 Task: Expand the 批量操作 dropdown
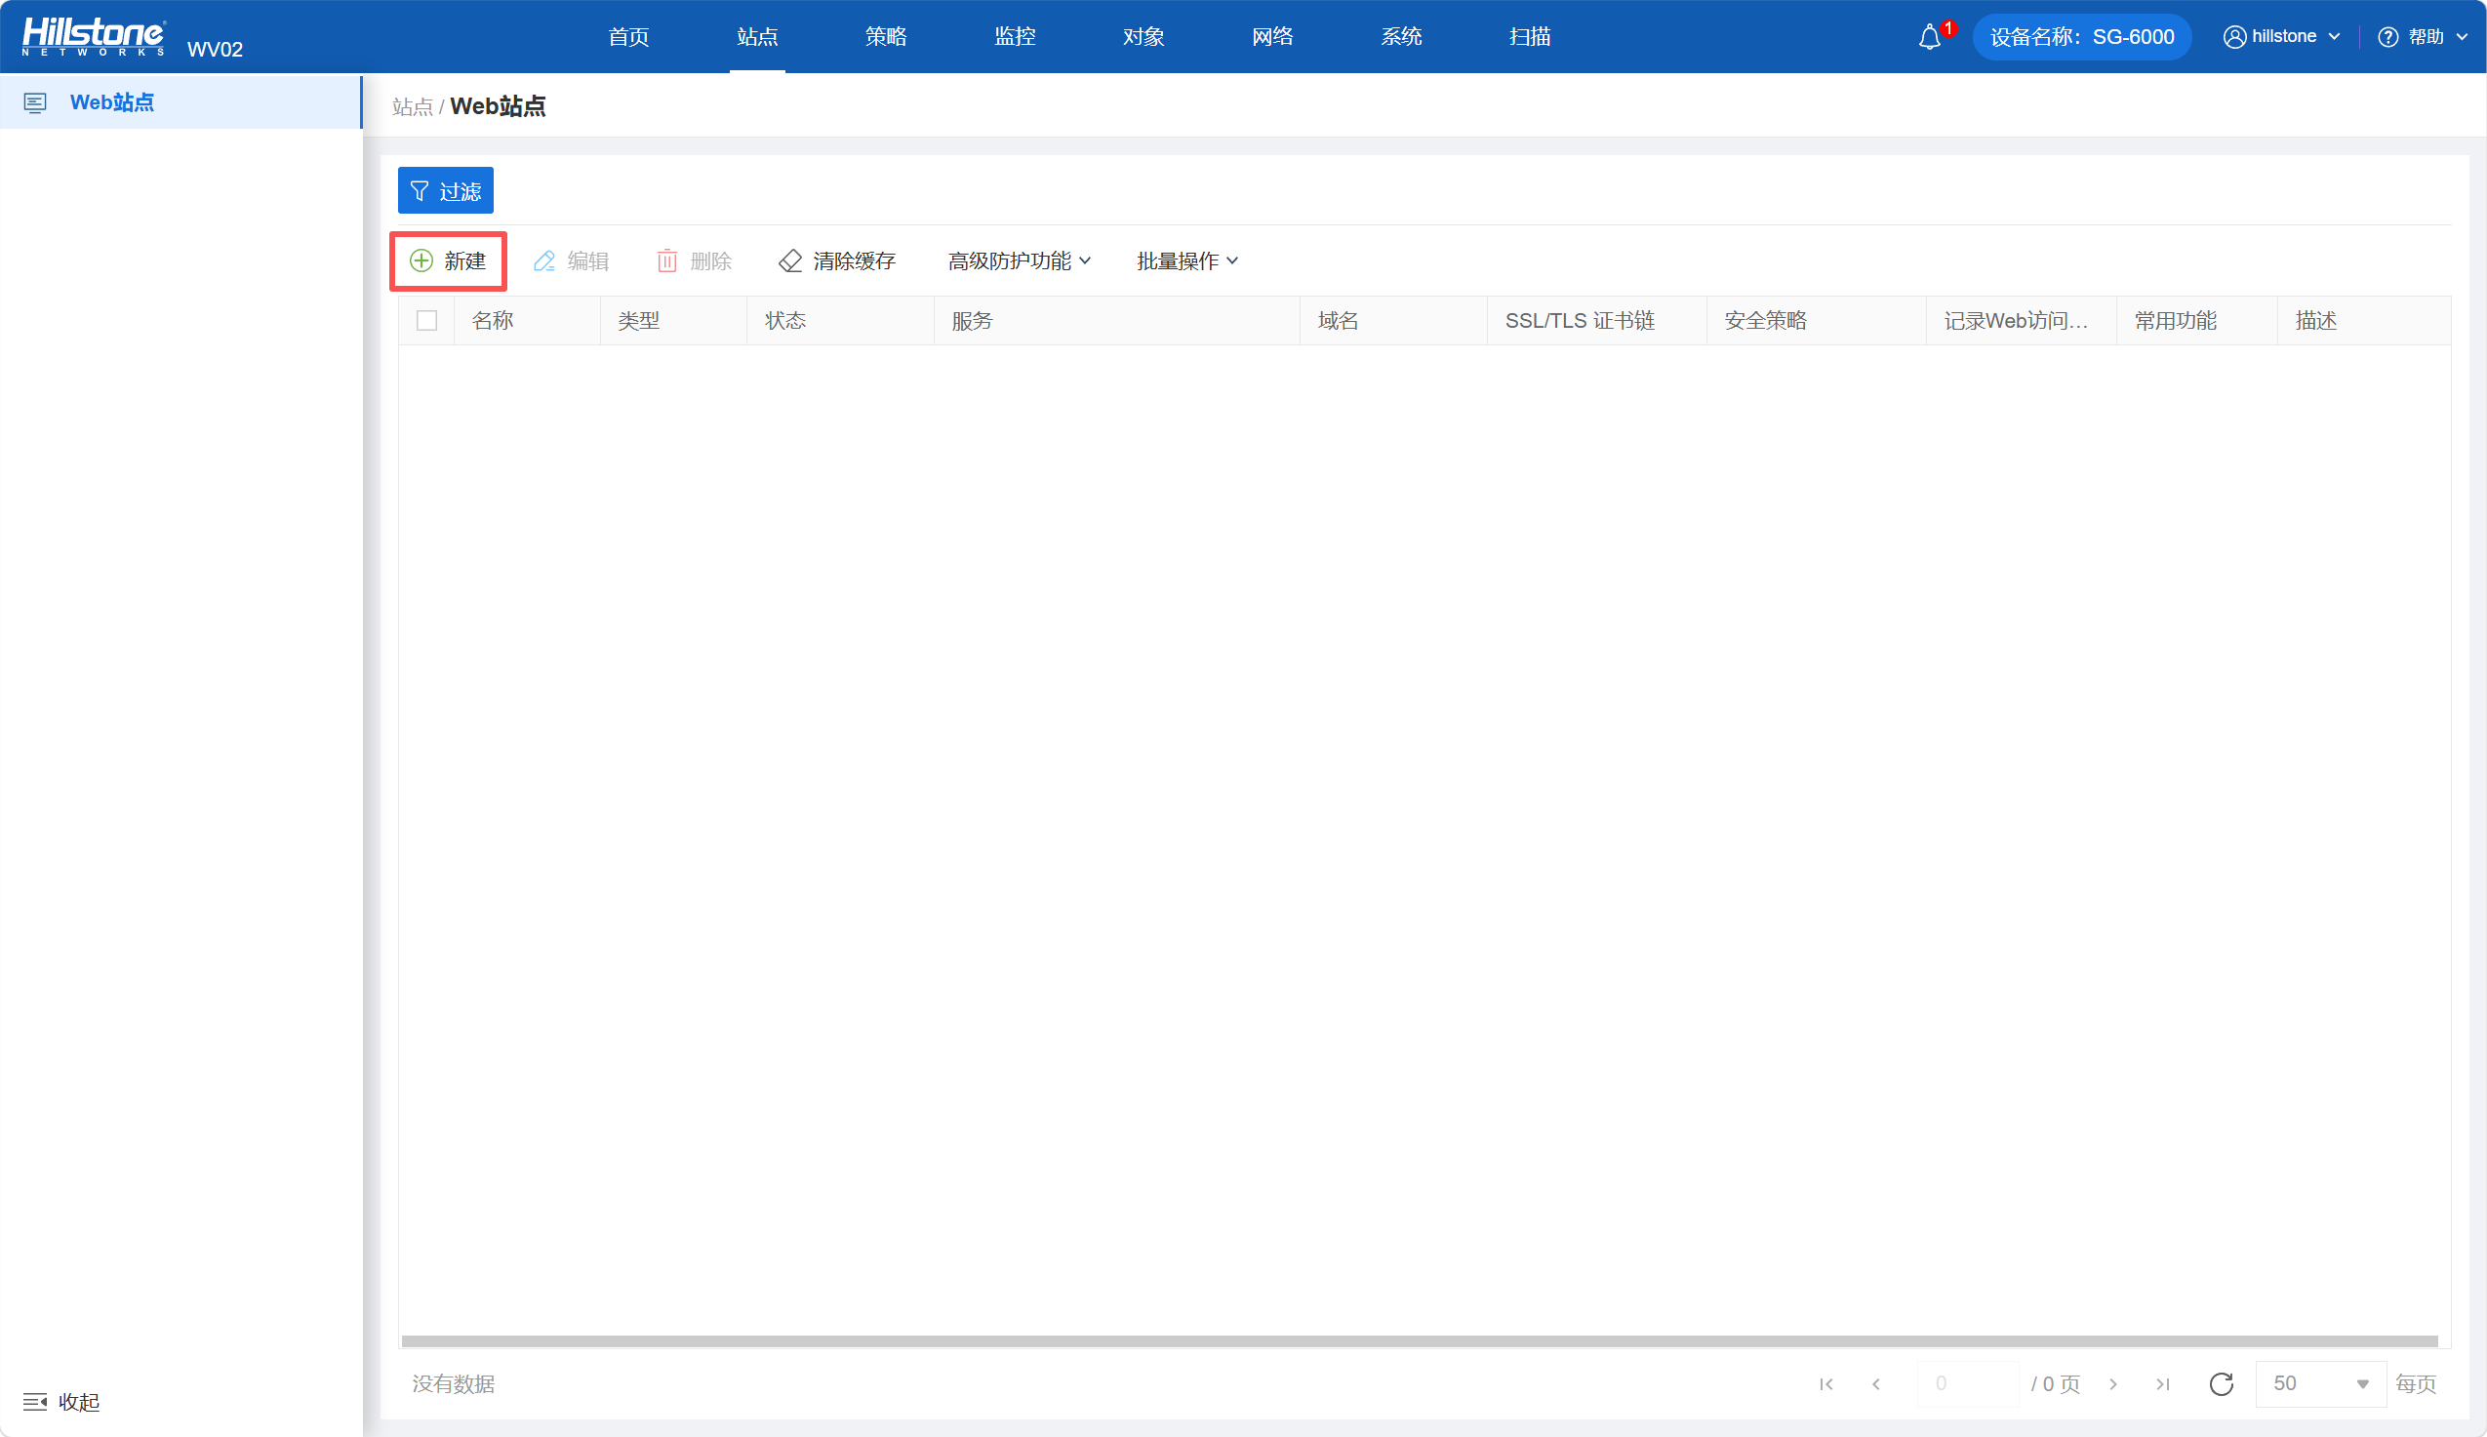[1187, 260]
